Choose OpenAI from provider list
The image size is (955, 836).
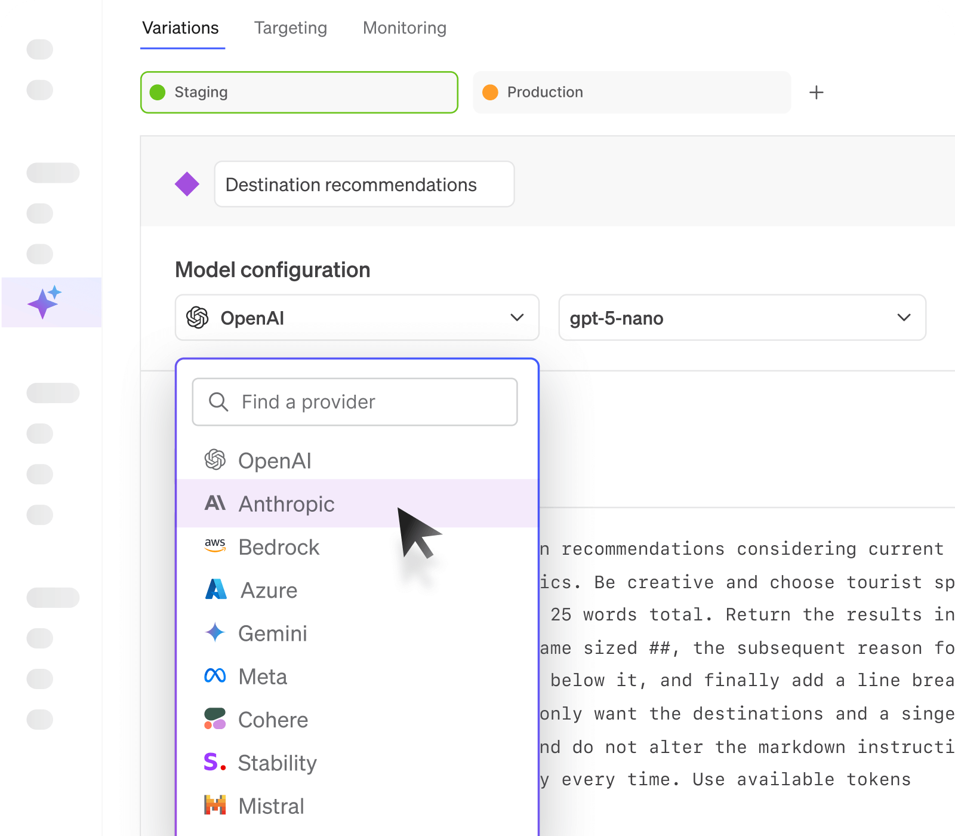tap(358, 460)
